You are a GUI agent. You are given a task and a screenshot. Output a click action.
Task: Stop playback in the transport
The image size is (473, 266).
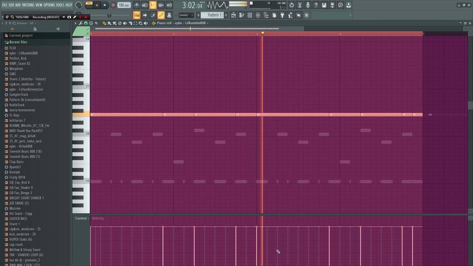coord(105,5)
